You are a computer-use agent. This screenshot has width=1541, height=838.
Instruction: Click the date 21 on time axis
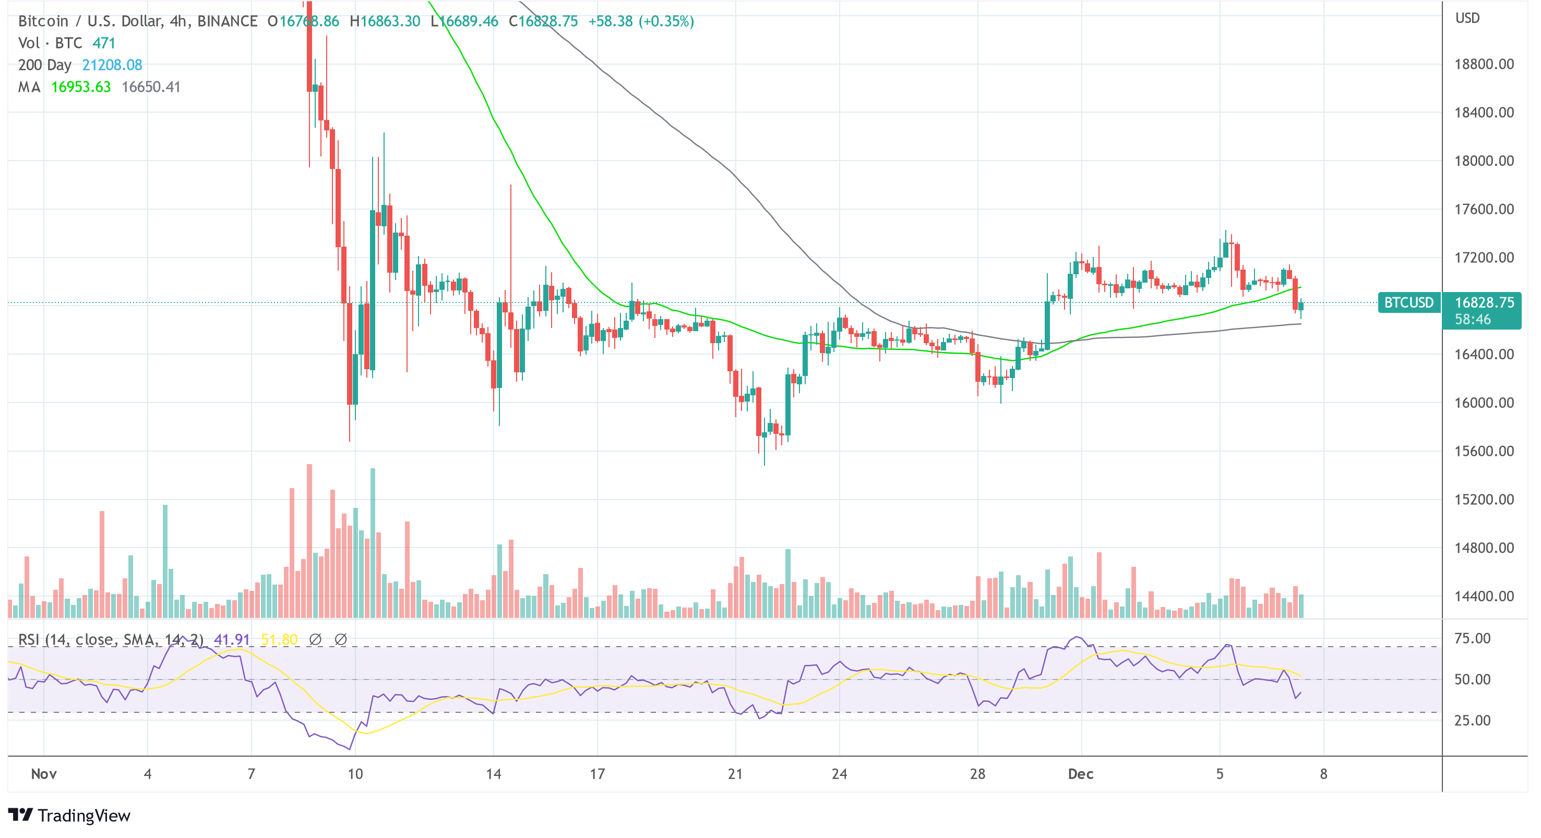pyautogui.click(x=735, y=775)
